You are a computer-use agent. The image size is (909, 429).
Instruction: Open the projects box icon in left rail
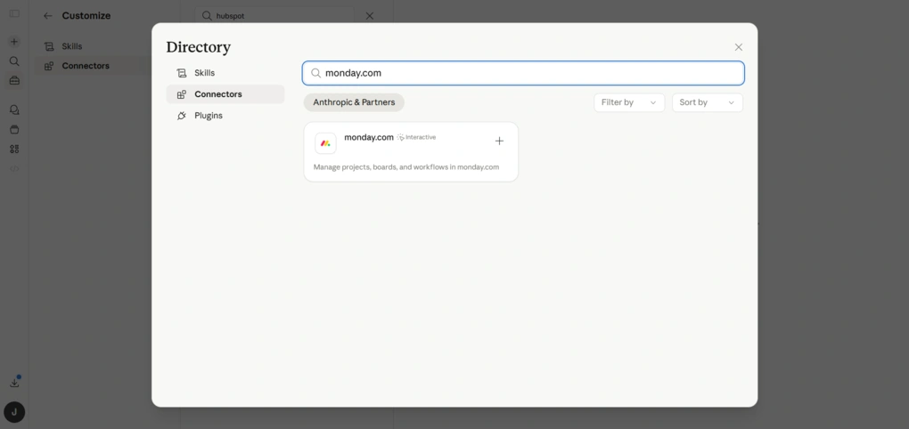tap(14, 129)
